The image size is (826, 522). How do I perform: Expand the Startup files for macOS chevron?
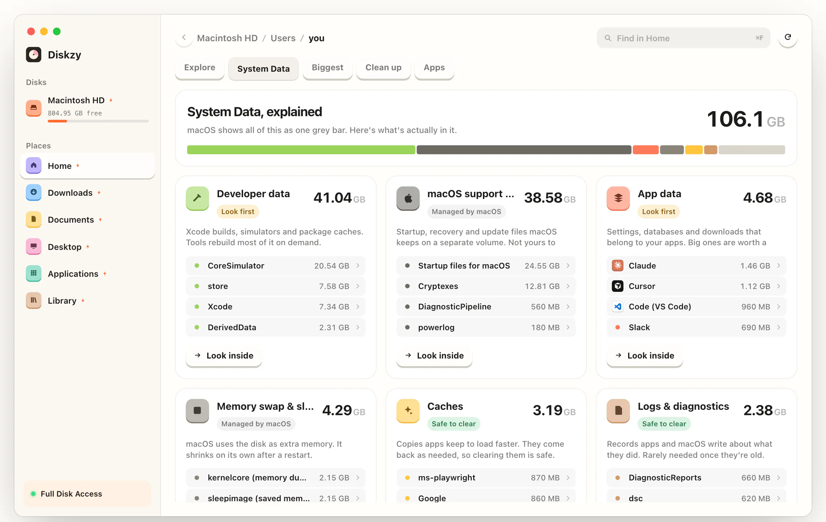coord(568,266)
